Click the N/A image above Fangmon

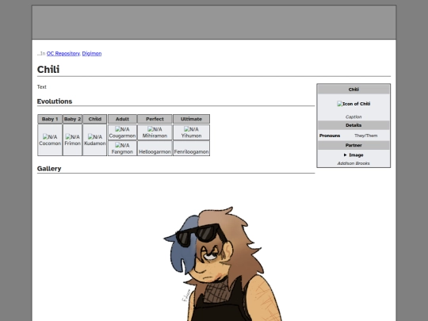point(122,145)
